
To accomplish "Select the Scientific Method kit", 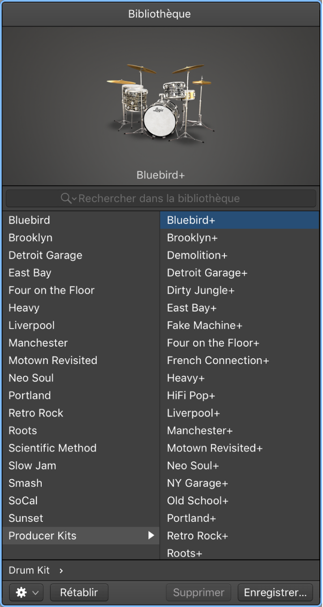I will click(52, 448).
